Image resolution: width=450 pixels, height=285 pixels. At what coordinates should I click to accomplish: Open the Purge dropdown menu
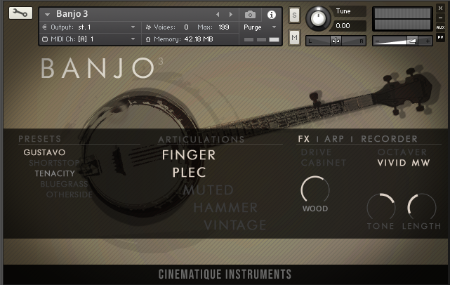click(x=260, y=27)
